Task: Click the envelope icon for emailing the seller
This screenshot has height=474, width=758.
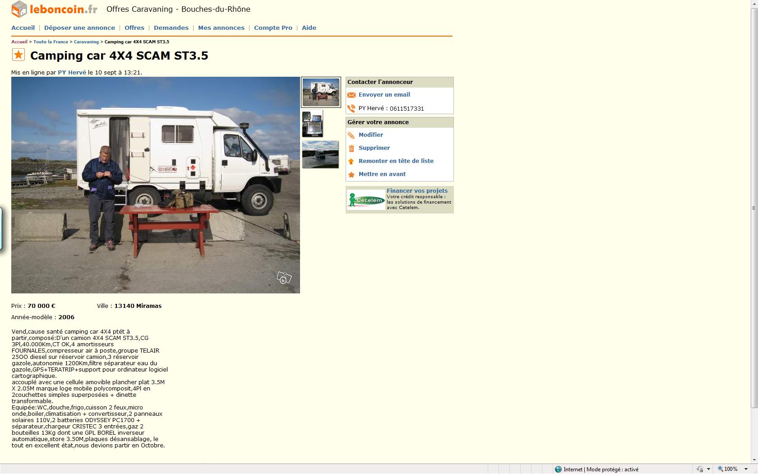Action: point(351,95)
